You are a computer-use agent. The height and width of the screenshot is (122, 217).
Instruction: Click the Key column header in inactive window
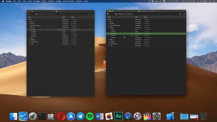(30, 17)
